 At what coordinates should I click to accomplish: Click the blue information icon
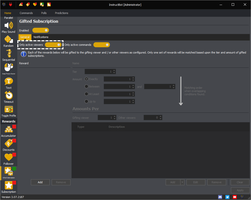[24, 54]
